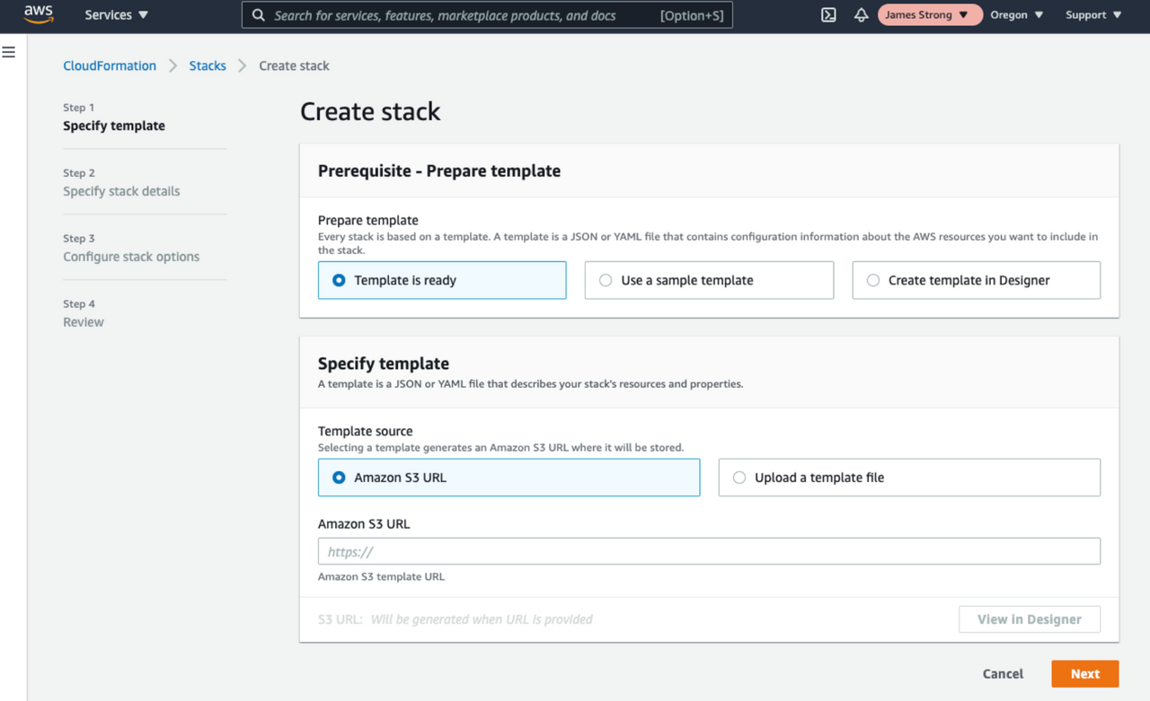Open the hamburger navigation menu
The image size is (1150, 701).
(x=9, y=51)
